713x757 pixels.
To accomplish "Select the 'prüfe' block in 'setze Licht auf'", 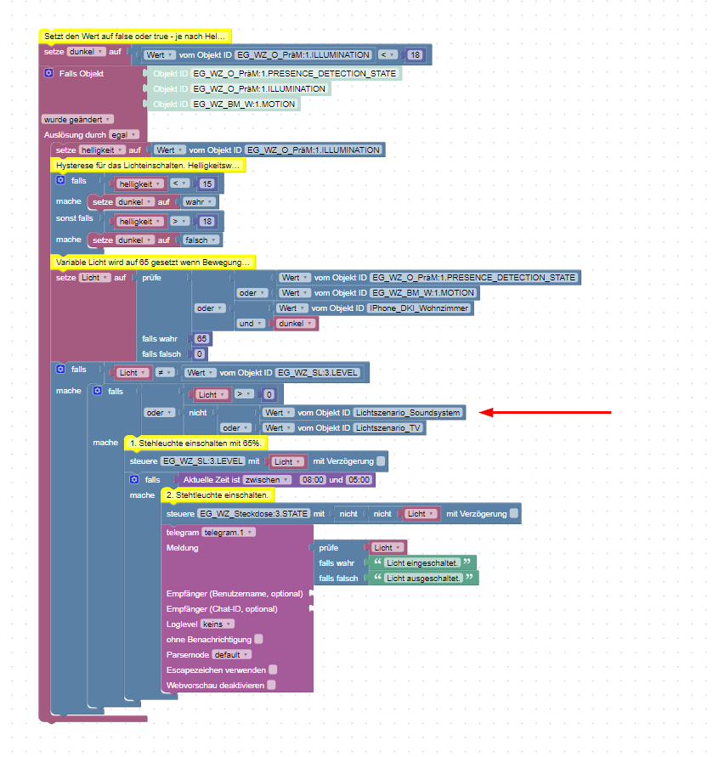I will (x=151, y=278).
